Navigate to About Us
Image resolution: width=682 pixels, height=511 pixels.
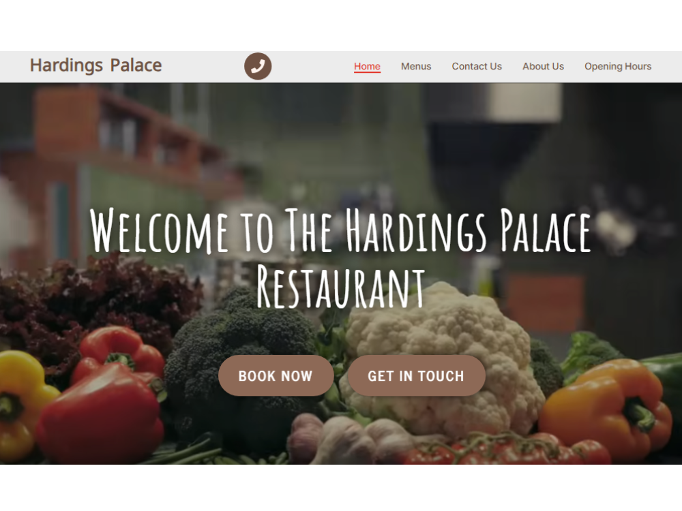click(544, 67)
